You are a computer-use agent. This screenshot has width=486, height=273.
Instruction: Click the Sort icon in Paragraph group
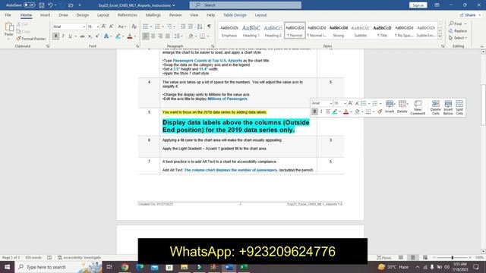[x=200, y=27]
